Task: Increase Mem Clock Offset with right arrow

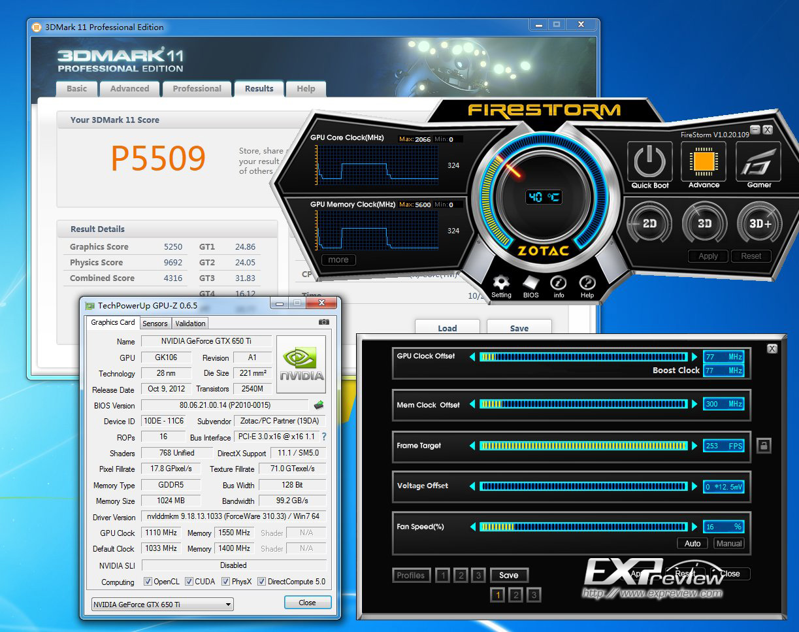Action: (694, 405)
